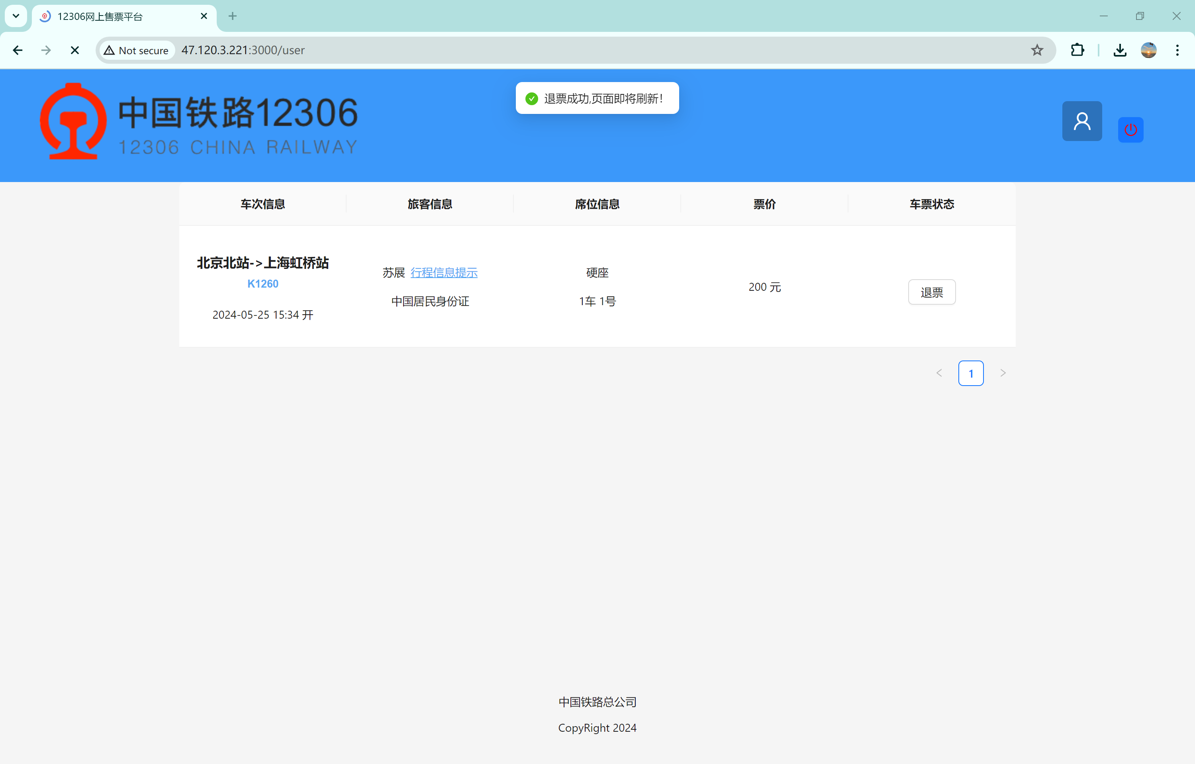
Task: Click train number K1260
Action: [x=263, y=284]
